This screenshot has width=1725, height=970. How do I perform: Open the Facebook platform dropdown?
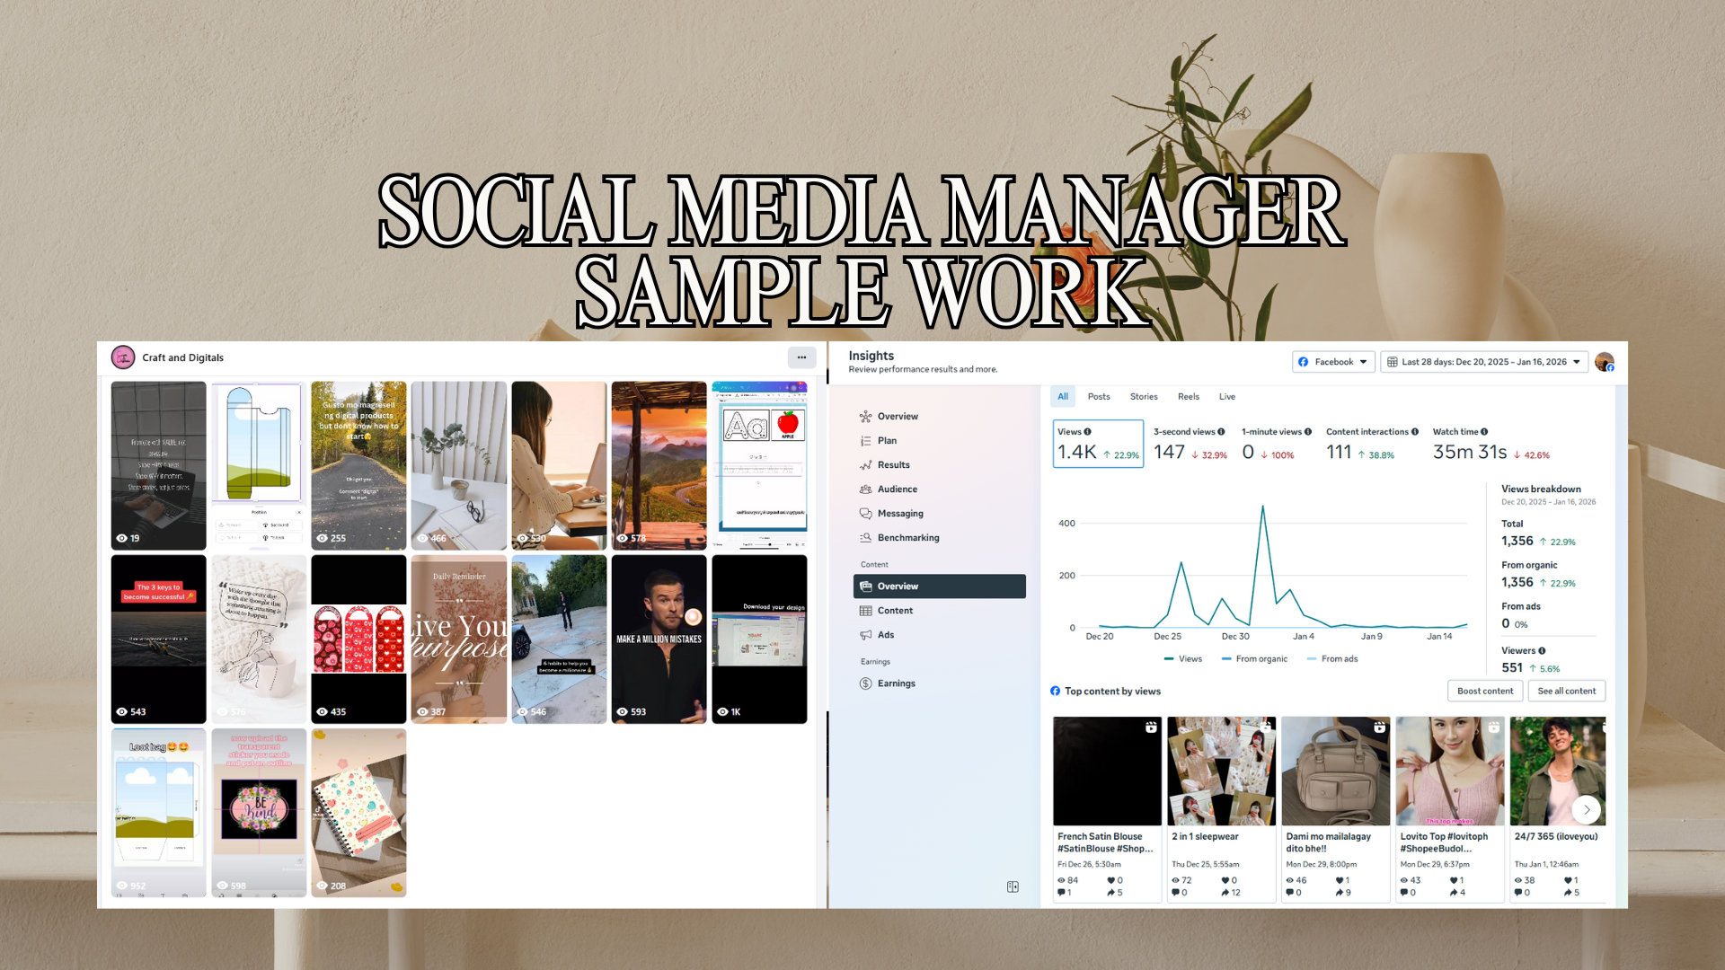click(1333, 362)
